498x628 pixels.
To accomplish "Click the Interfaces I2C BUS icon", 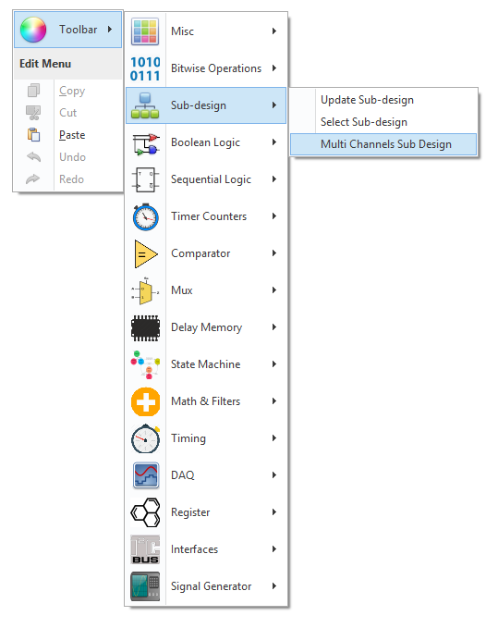I will point(145,549).
